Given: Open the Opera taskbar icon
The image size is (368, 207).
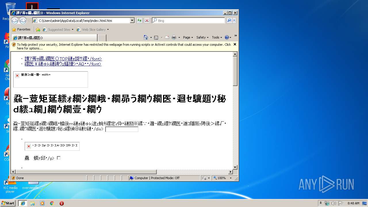Looking at the screenshot, I should coord(62,203).
